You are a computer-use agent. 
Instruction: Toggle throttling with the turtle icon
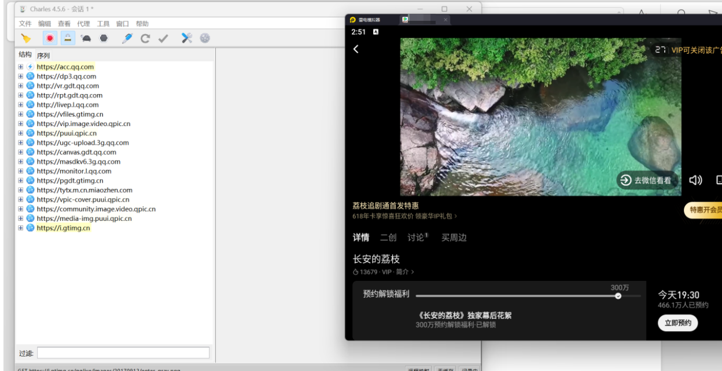pos(86,38)
